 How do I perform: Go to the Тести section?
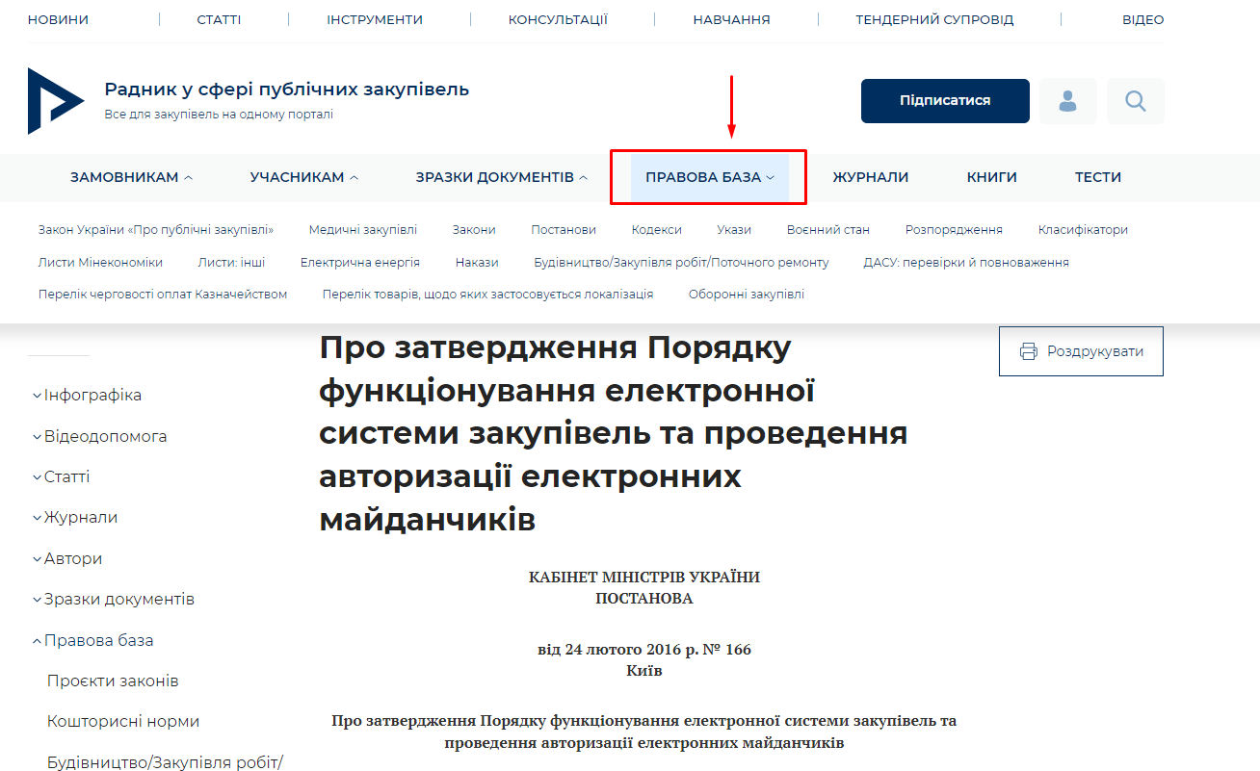(x=1098, y=177)
